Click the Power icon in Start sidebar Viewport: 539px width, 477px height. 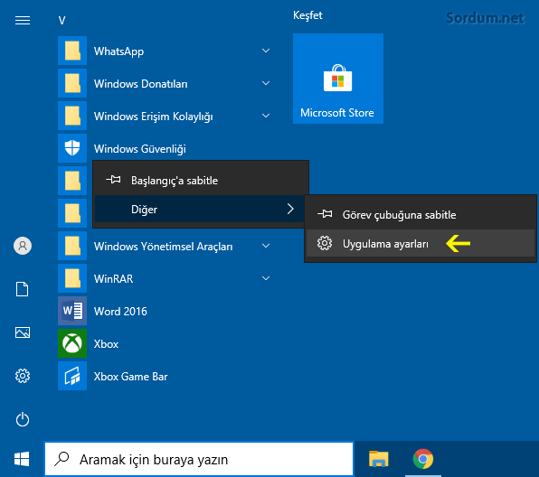[23, 419]
